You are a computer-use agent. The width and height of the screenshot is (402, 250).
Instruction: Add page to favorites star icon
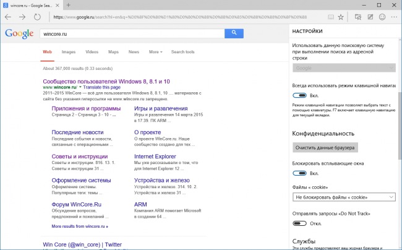point(341,17)
